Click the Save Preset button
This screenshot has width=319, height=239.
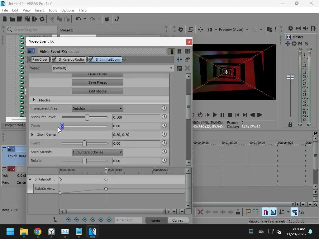(x=98, y=82)
